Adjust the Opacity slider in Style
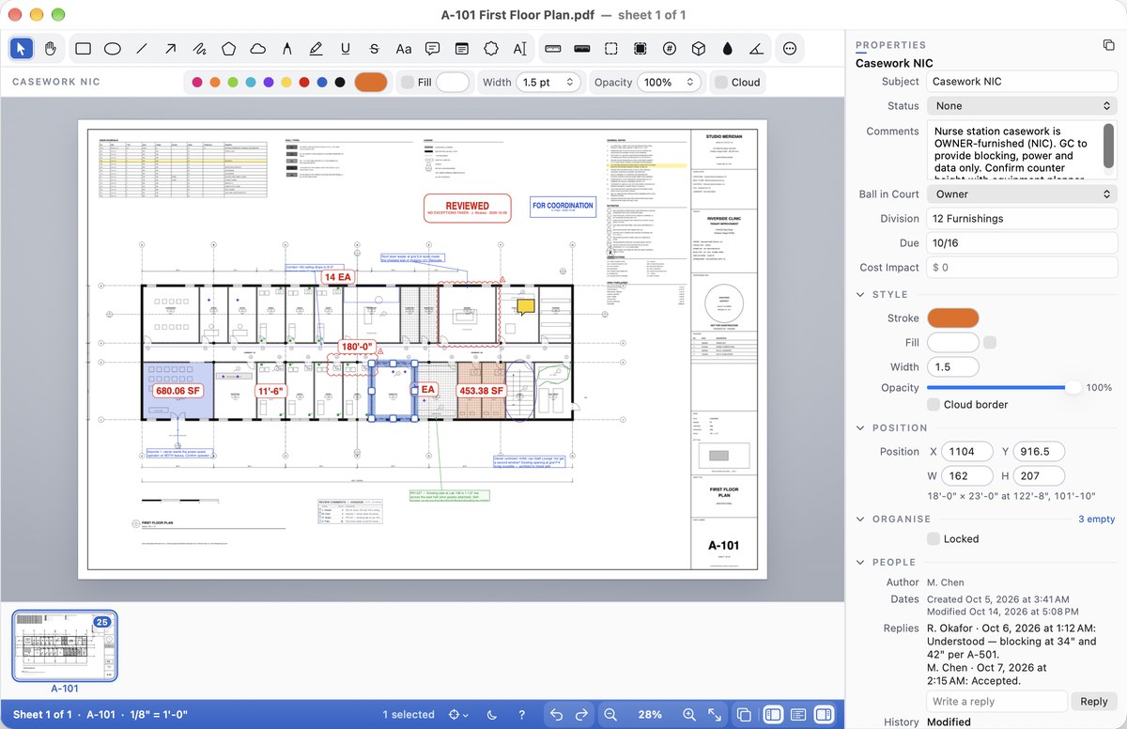Viewport: 1127px width, 729px height. click(1003, 387)
